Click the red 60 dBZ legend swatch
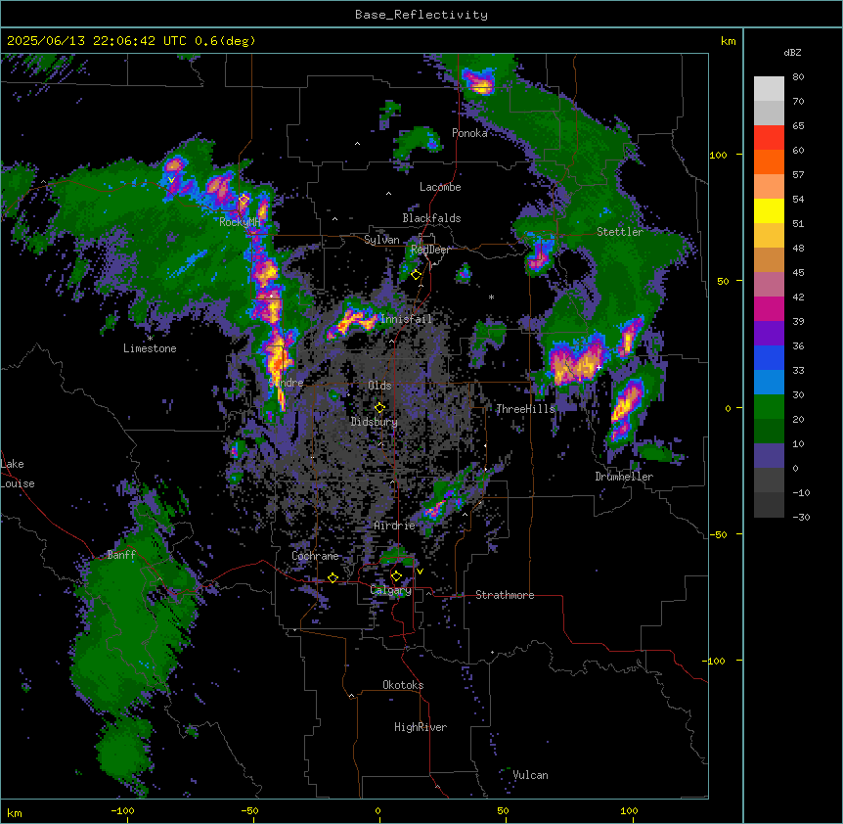 coord(769,137)
